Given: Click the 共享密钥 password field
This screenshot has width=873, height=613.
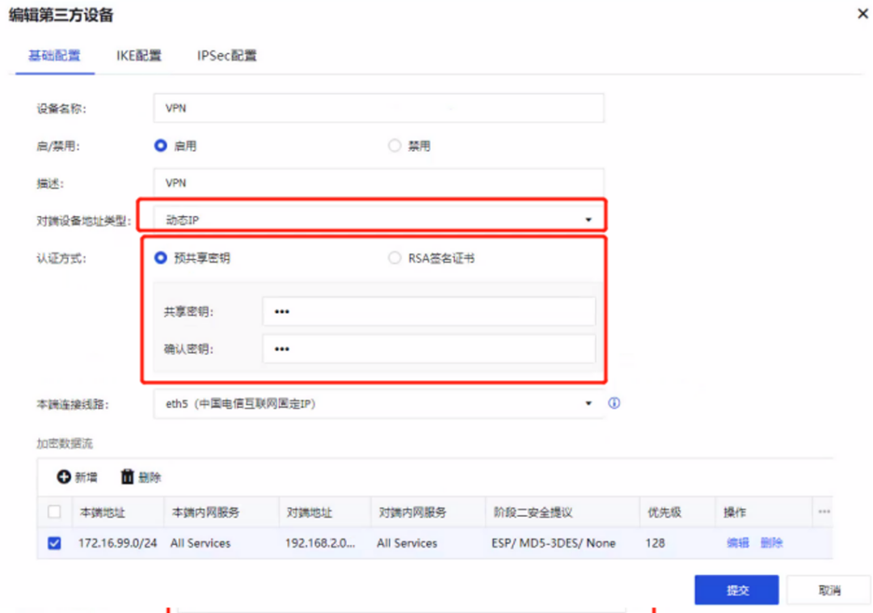Looking at the screenshot, I should coord(428,311).
